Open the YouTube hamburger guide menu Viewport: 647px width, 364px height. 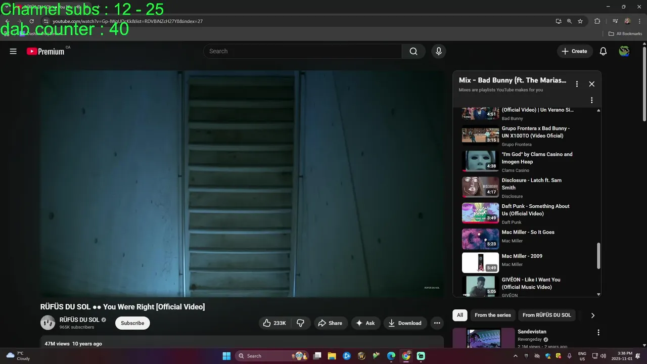click(x=13, y=51)
